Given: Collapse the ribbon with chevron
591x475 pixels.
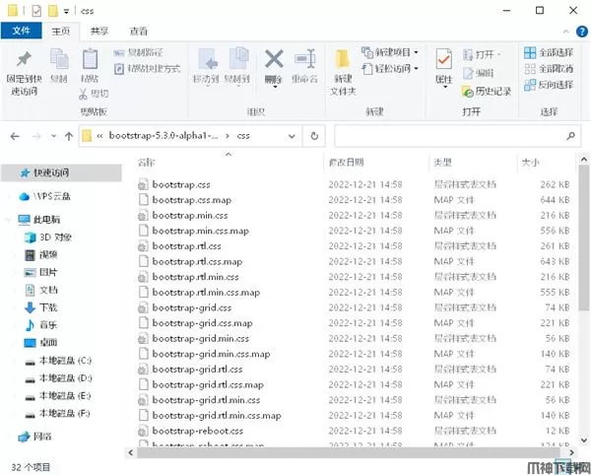Looking at the screenshot, I should coord(565,32).
